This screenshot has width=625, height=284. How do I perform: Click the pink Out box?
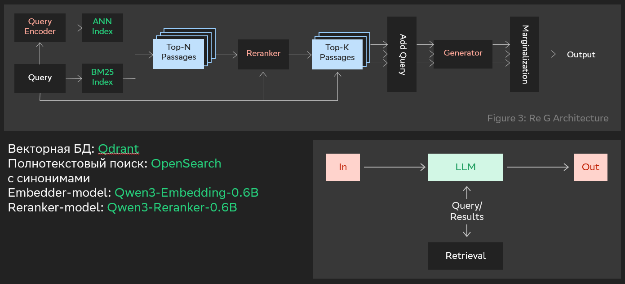(590, 167)
